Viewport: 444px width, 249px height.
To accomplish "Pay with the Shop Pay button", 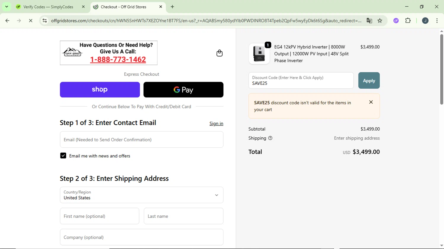I will 100,89.
